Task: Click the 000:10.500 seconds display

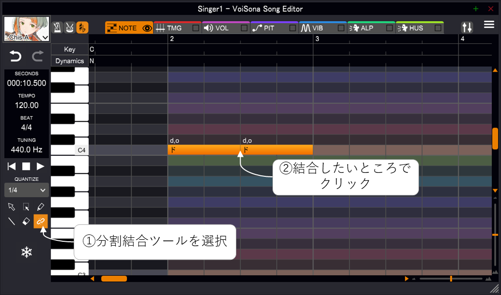Action: coord(26,83)
